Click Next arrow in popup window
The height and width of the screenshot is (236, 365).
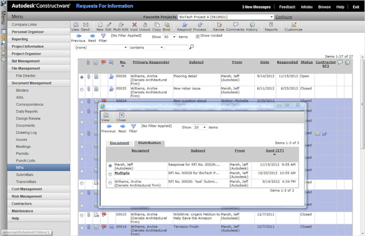pos(123,127)
